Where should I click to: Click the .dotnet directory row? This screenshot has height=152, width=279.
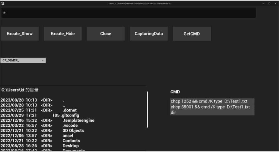tap(39, 110)
